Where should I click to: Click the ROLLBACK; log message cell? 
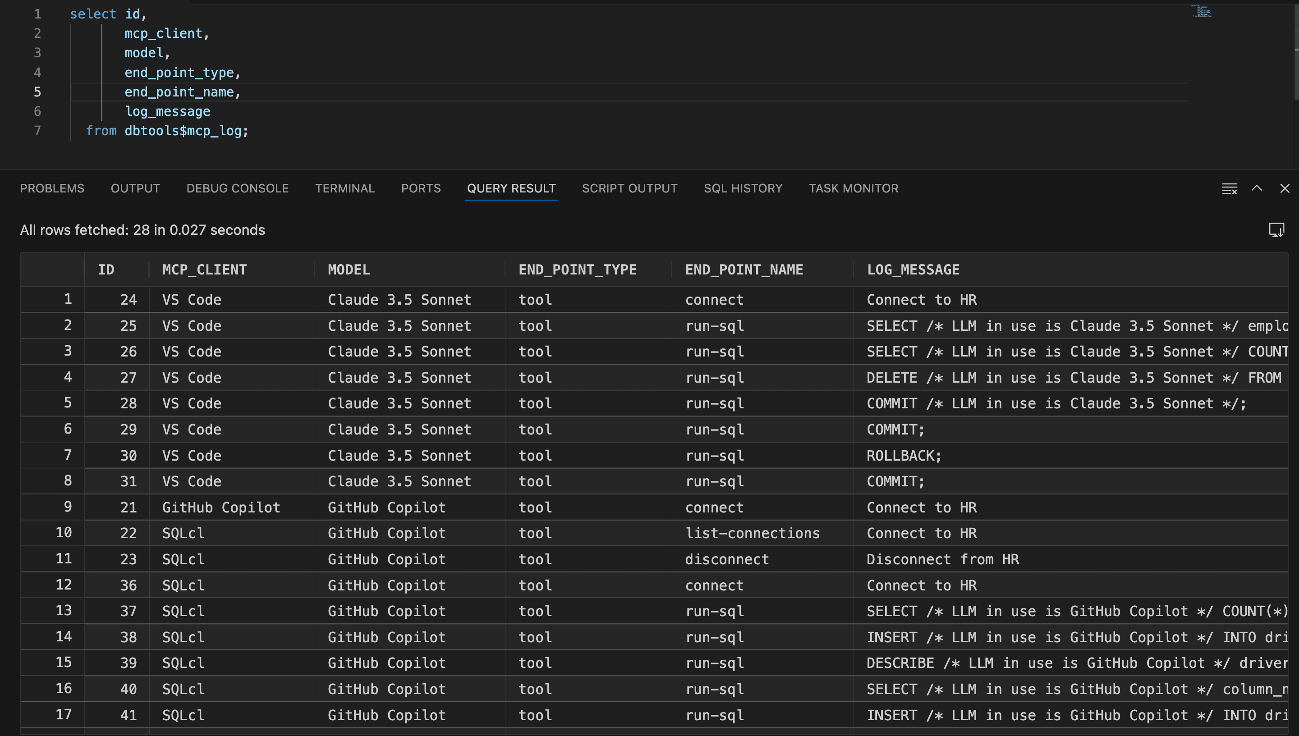(x=903, y=455)
